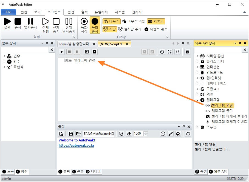Expand the 시리얼 통신 API node
Screen dimensions: 249x182
[197, 56]
